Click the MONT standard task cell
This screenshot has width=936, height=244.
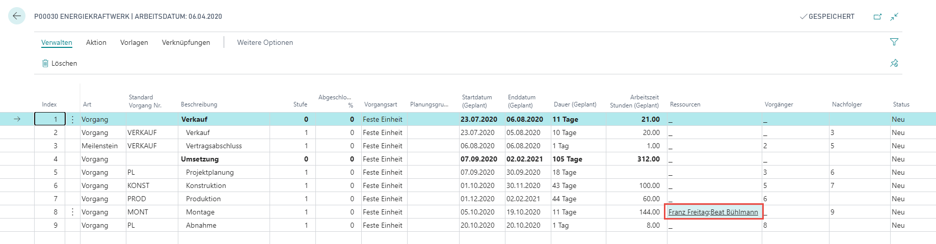pyautogui.click(x=152, y=212)
